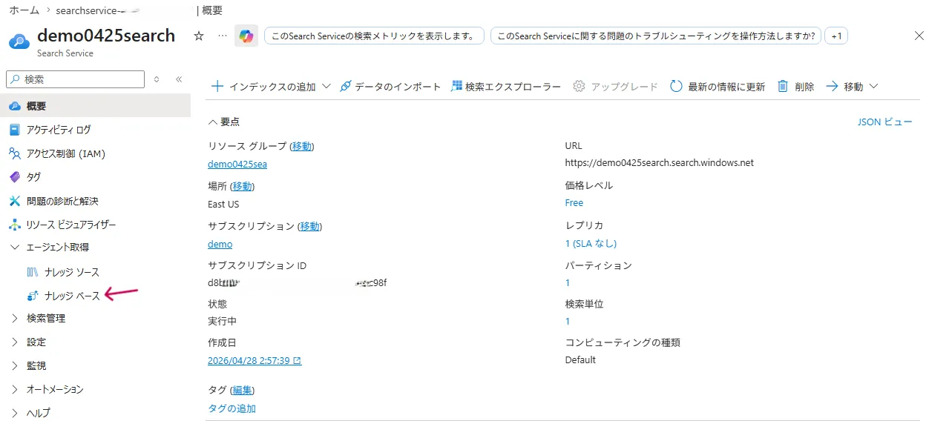This screenshot has width=929, height=421.
Task: Click the パーティション value 1
Action: pos(568,282)
